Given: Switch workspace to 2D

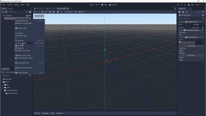Looking at the screenshot, I should coord(92,5).
